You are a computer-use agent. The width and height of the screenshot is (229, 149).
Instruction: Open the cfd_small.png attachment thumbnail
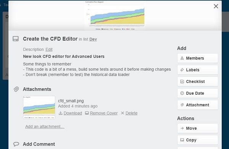coord(39,107)
